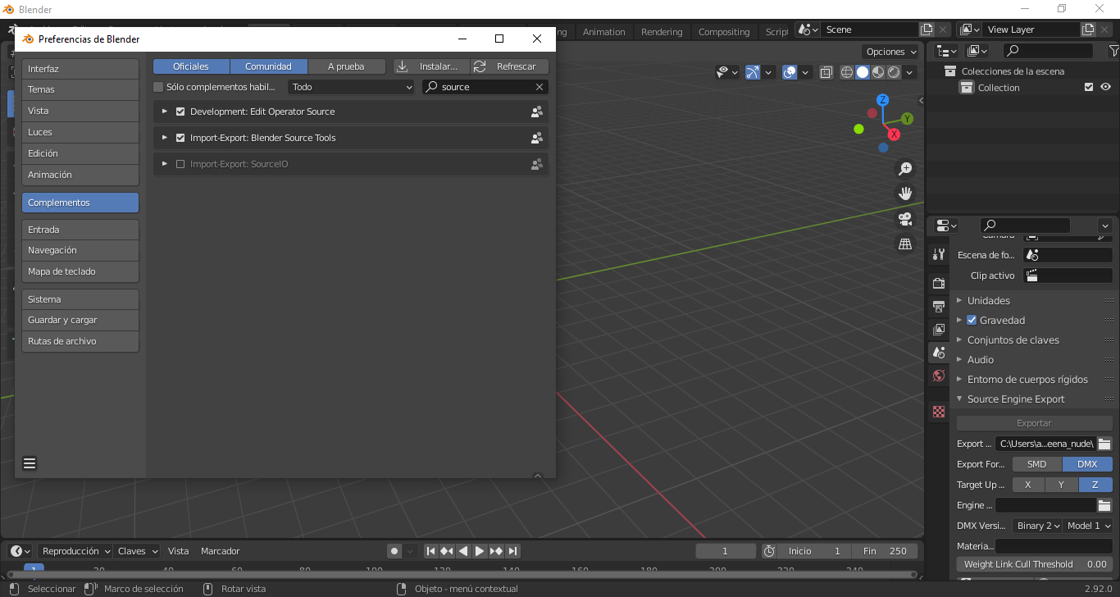Click Weight Link Cull Threshold slider

pyautogui.click(x=1034, y=564)
